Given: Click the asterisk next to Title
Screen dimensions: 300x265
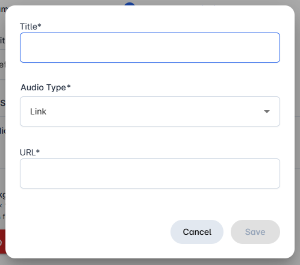Looking at the screenshot, I should [39, 25].
